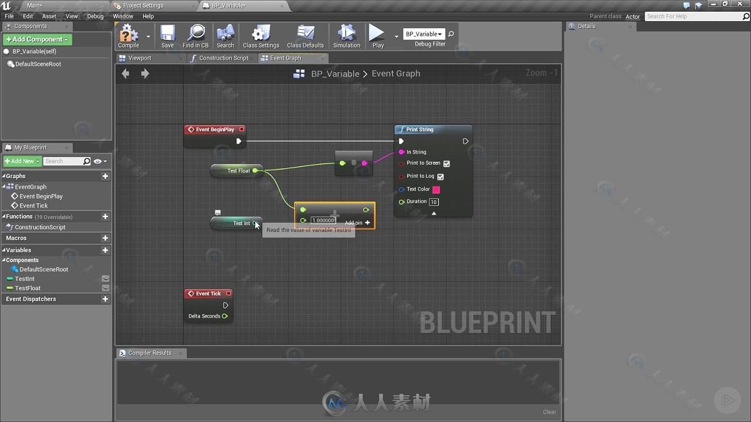Screen dimensions: 751x422
Task: Add a new function with plus icon
Action: tap(105, 216)
